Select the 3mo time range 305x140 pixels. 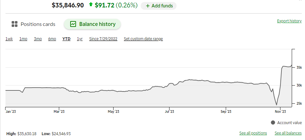coord(38,39)
